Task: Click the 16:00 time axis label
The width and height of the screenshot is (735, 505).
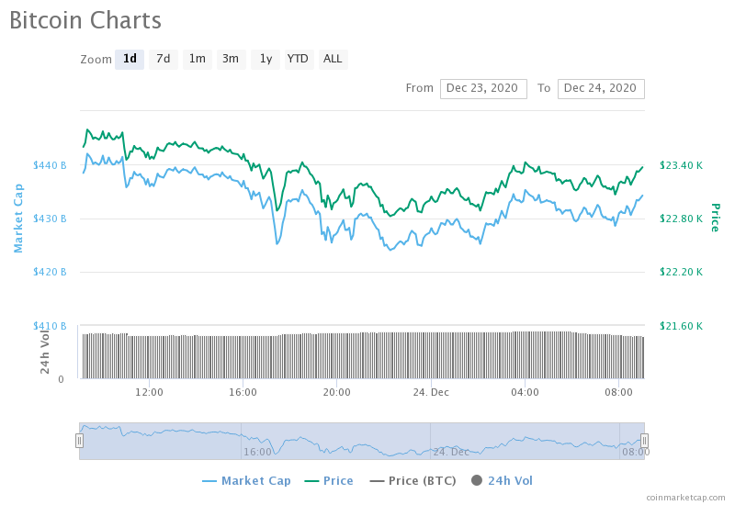Action: [243, 392]
